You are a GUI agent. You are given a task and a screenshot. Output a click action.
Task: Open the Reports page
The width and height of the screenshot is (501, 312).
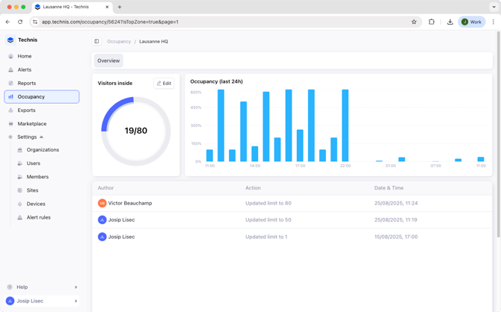tap(26, 83)
